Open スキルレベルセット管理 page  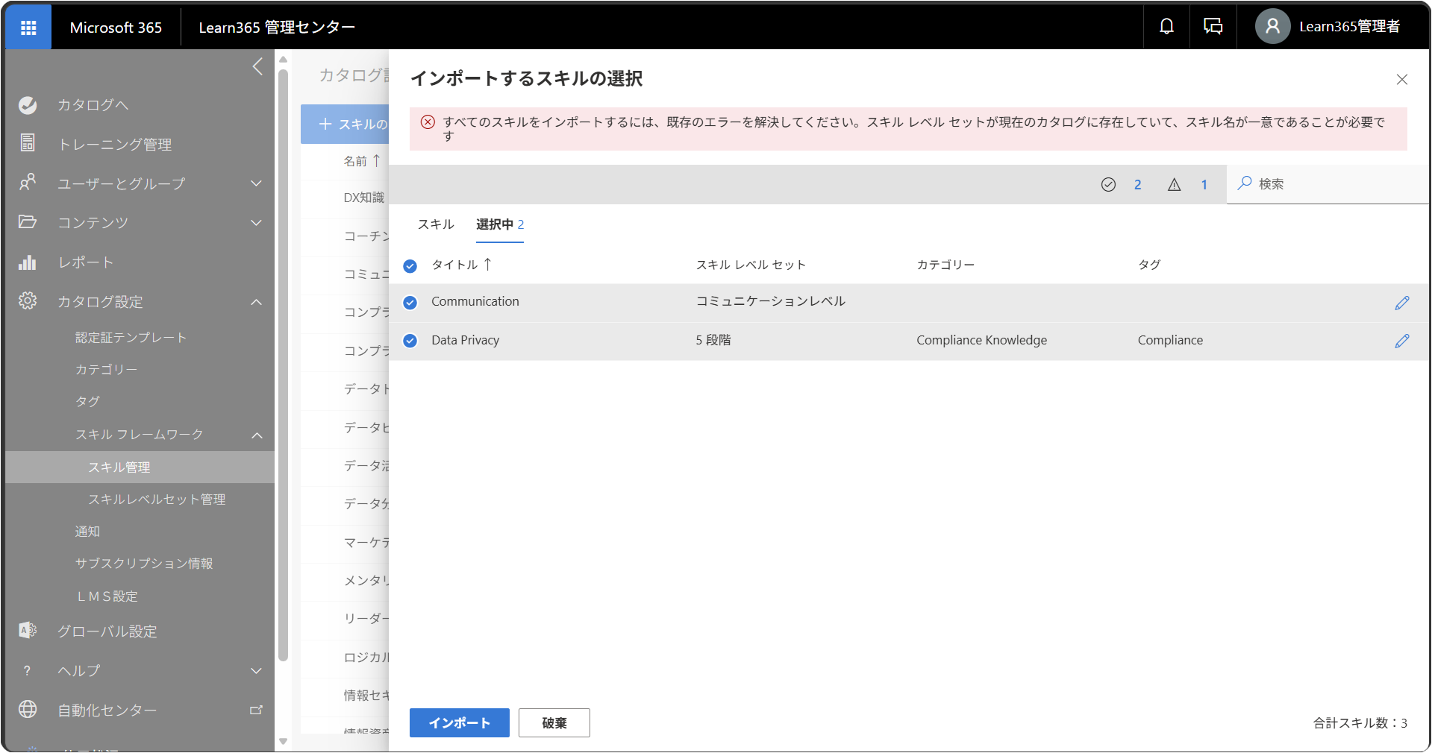157,500
